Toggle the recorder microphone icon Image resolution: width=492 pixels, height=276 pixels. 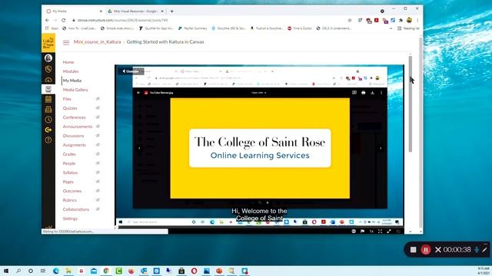[477, 249]
